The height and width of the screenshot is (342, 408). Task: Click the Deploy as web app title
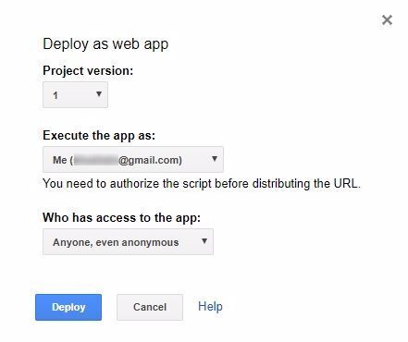coord(105,44)
